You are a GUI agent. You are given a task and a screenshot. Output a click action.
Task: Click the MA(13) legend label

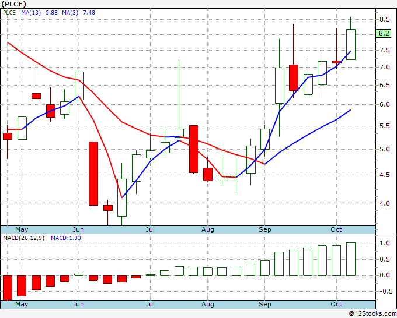(x=31, y=13)
